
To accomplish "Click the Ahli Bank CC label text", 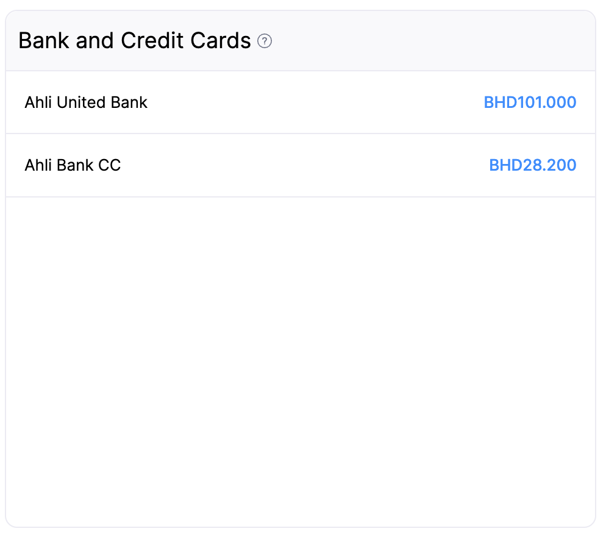I will (x=72, y=165).
